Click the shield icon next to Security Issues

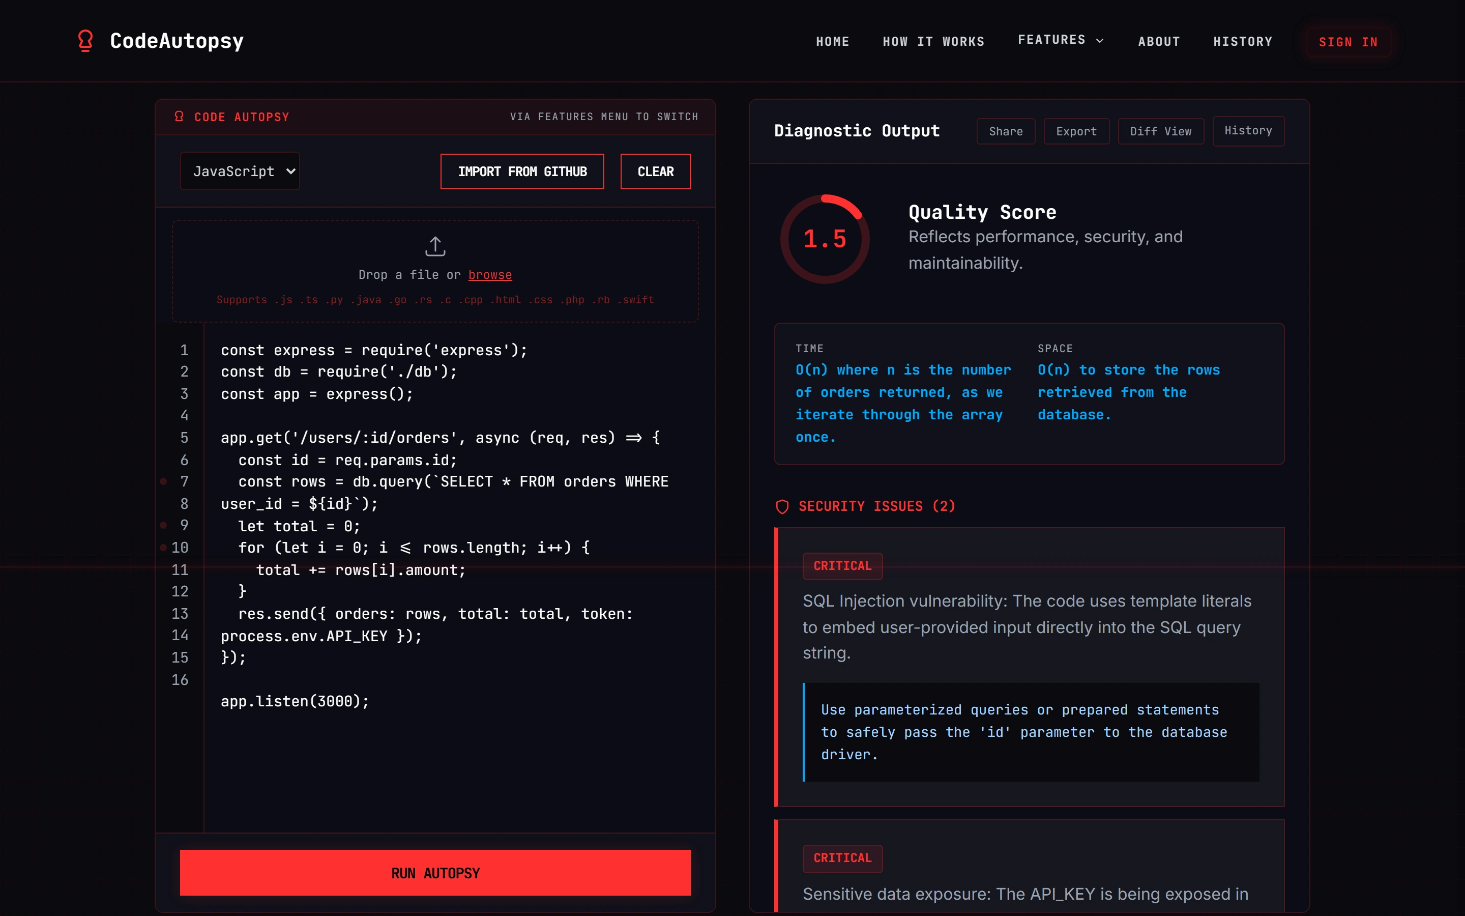coord(782,506)
